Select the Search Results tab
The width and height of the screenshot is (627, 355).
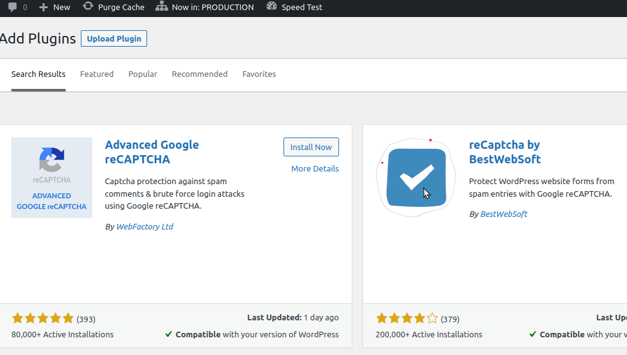coord(39,74)
